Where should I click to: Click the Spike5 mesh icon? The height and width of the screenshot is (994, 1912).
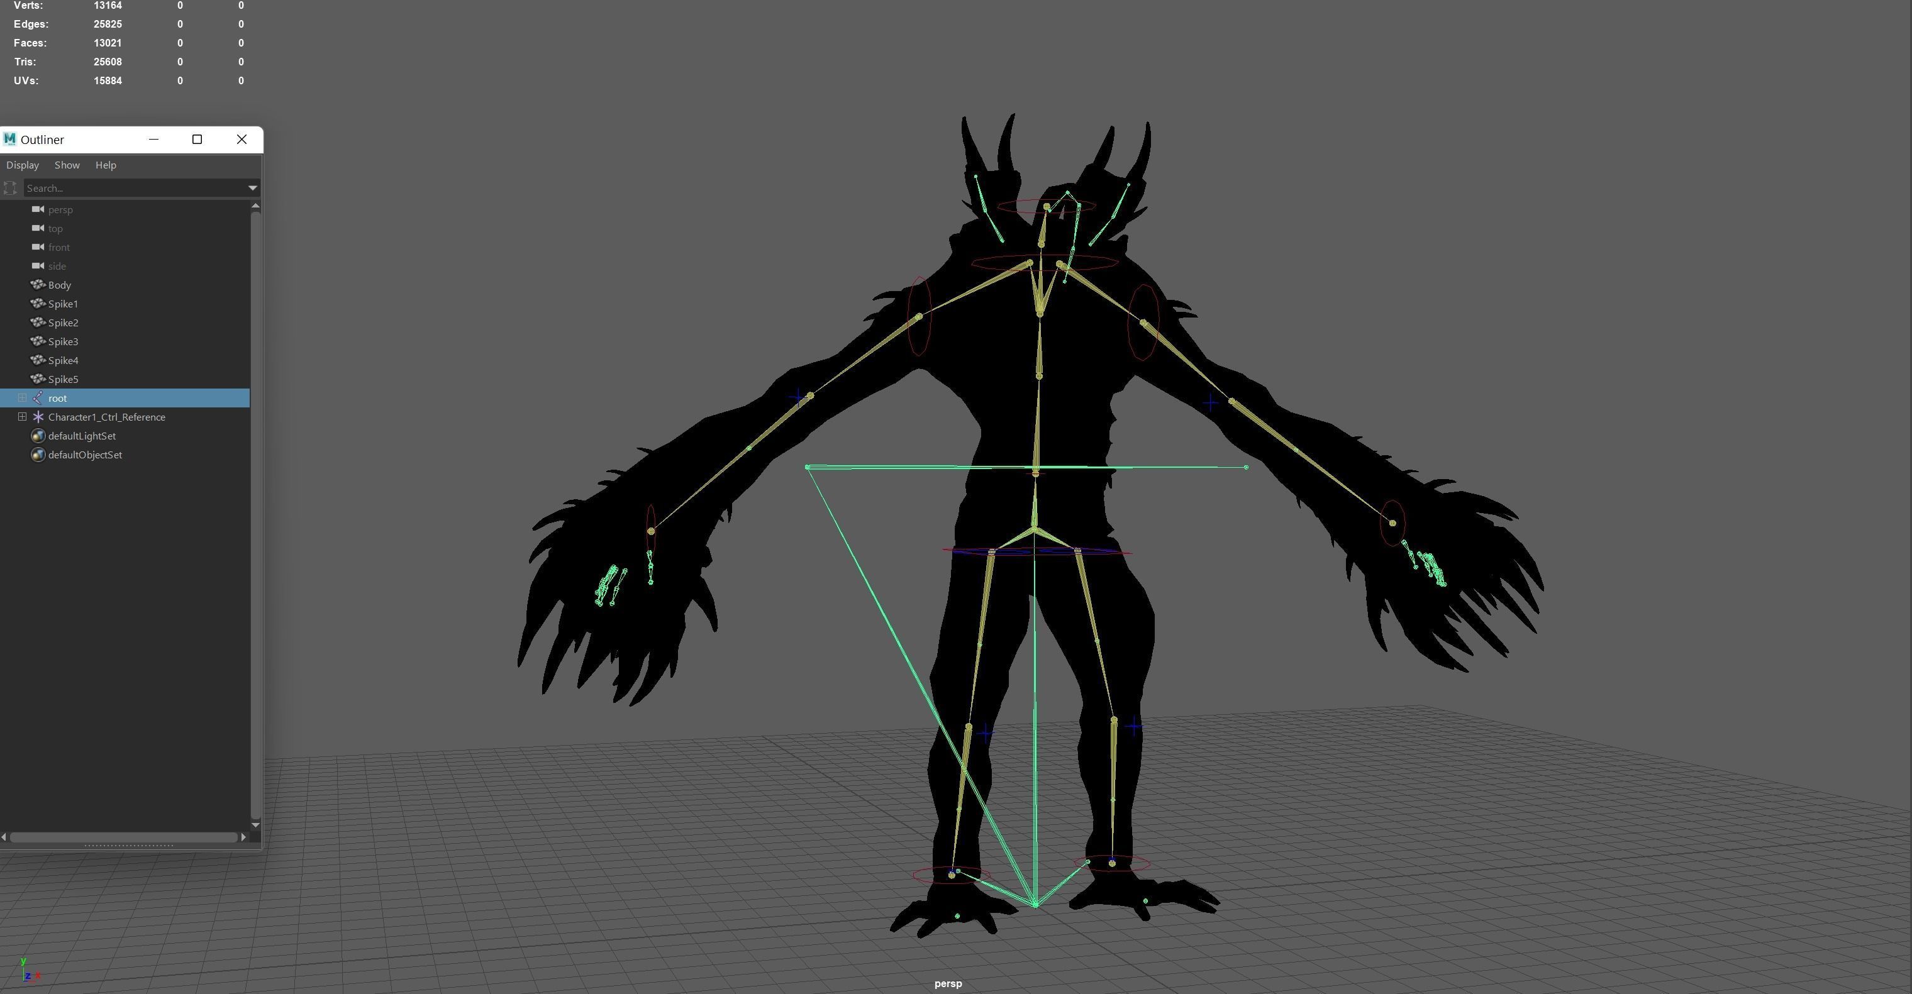(38, 379)
